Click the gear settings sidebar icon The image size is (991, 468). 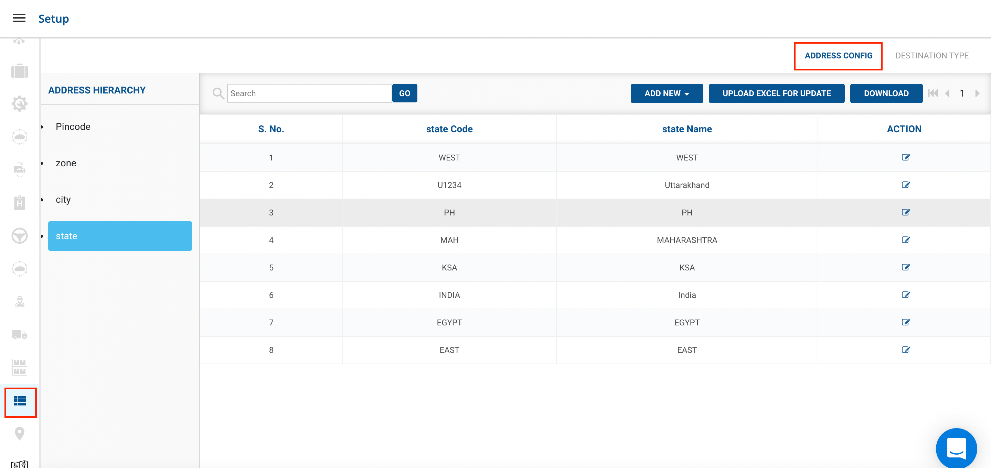coord(19,103)
